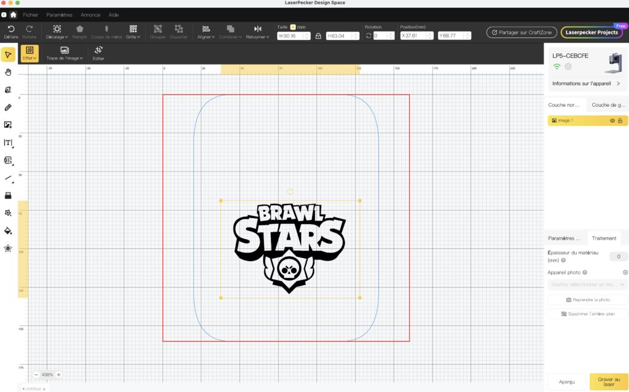Toggle lock on Image 1 layer
The height and width of the screenshot is (392, 629).
pyautogui.click(x=620, y=121)
